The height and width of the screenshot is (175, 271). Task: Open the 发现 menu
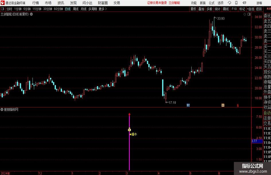[x=73, y=3]
